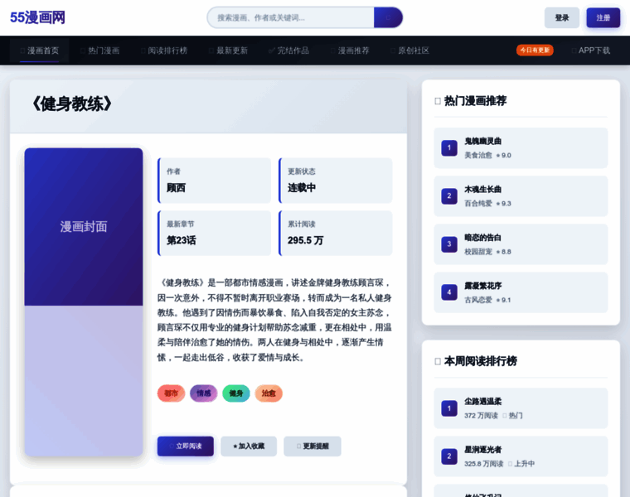Click rank 2 badge for 木魂生长曲
Viewport: 630px width, 497px height.
[x=449, y=196]
